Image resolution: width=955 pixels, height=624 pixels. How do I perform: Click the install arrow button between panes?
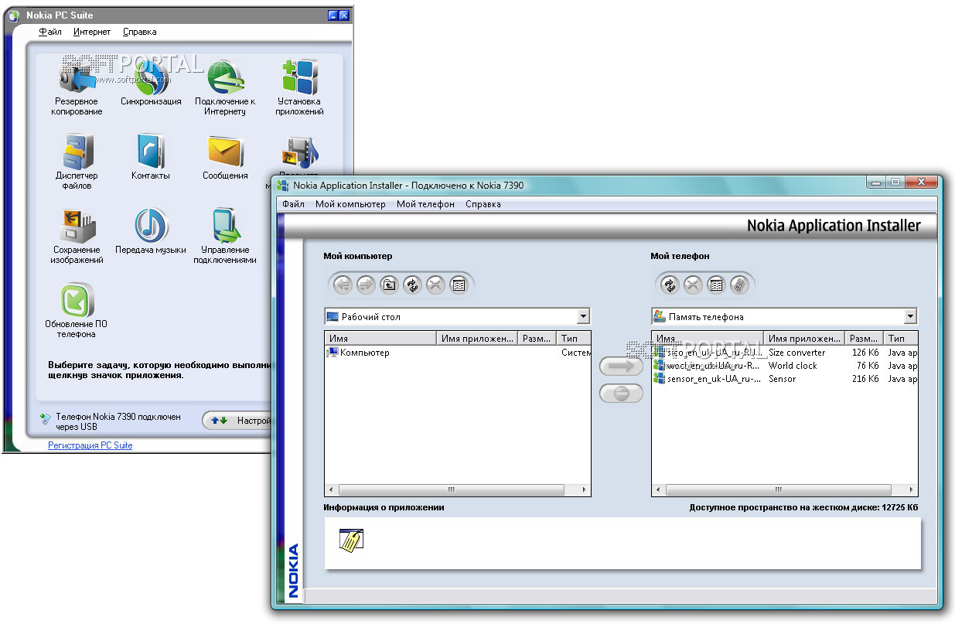(621, 367)
